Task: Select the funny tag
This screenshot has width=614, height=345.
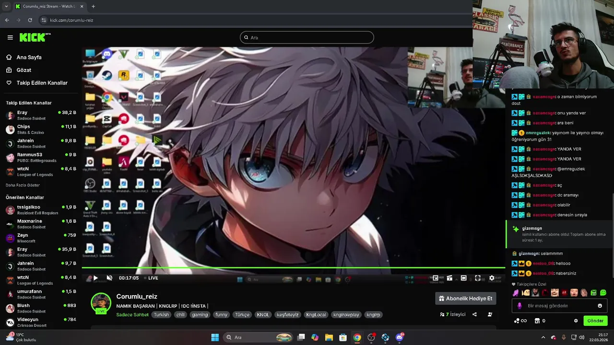Action: [x=221, y=315]
